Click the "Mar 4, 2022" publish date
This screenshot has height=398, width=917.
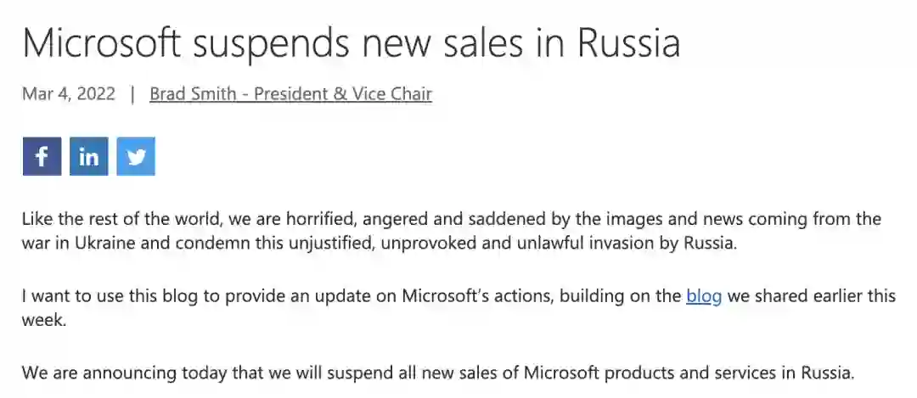[69, 94]
